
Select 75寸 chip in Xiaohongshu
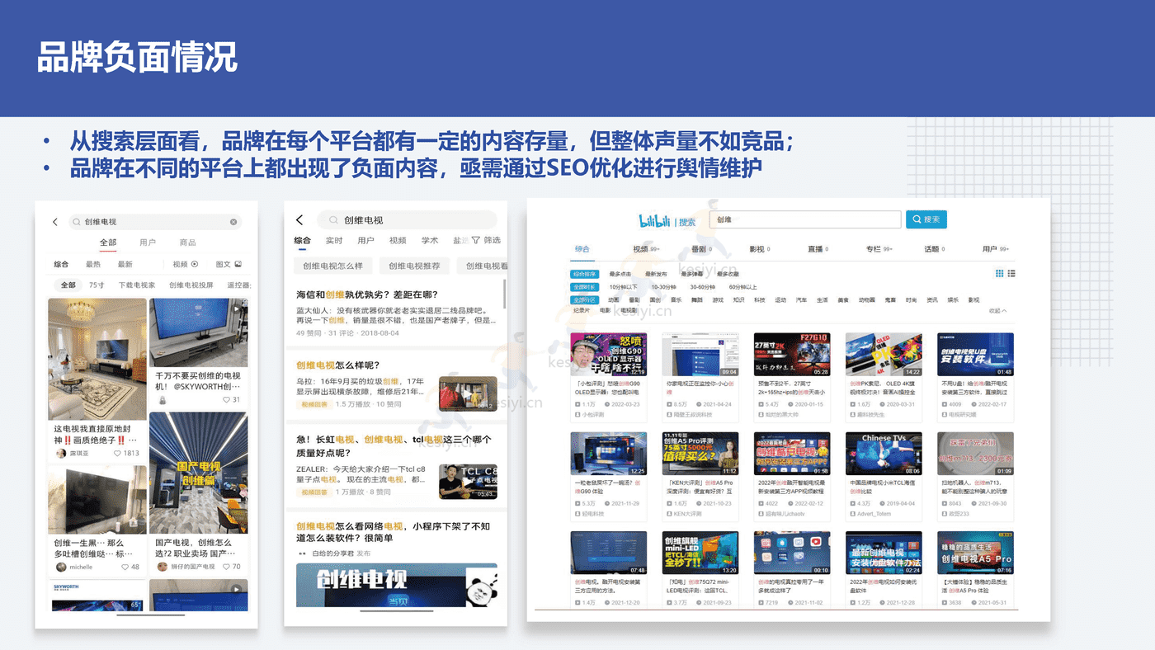click(97, 285)
